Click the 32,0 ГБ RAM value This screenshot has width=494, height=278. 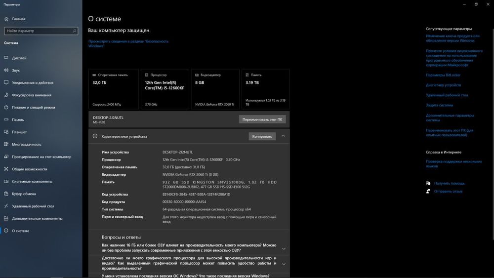[x=99, y=82]
